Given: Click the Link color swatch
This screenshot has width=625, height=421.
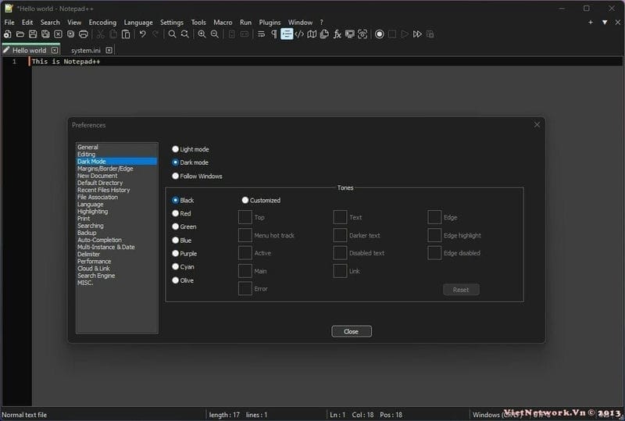Looking at the screenshot, I should coord(340,271).
